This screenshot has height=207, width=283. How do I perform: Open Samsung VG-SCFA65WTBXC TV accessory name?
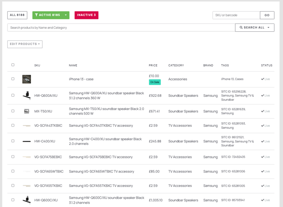(102, 172)
